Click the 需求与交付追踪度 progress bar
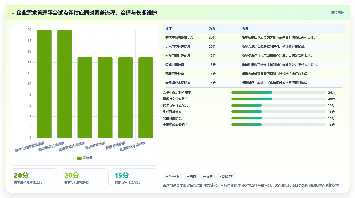 pos(279,99)
